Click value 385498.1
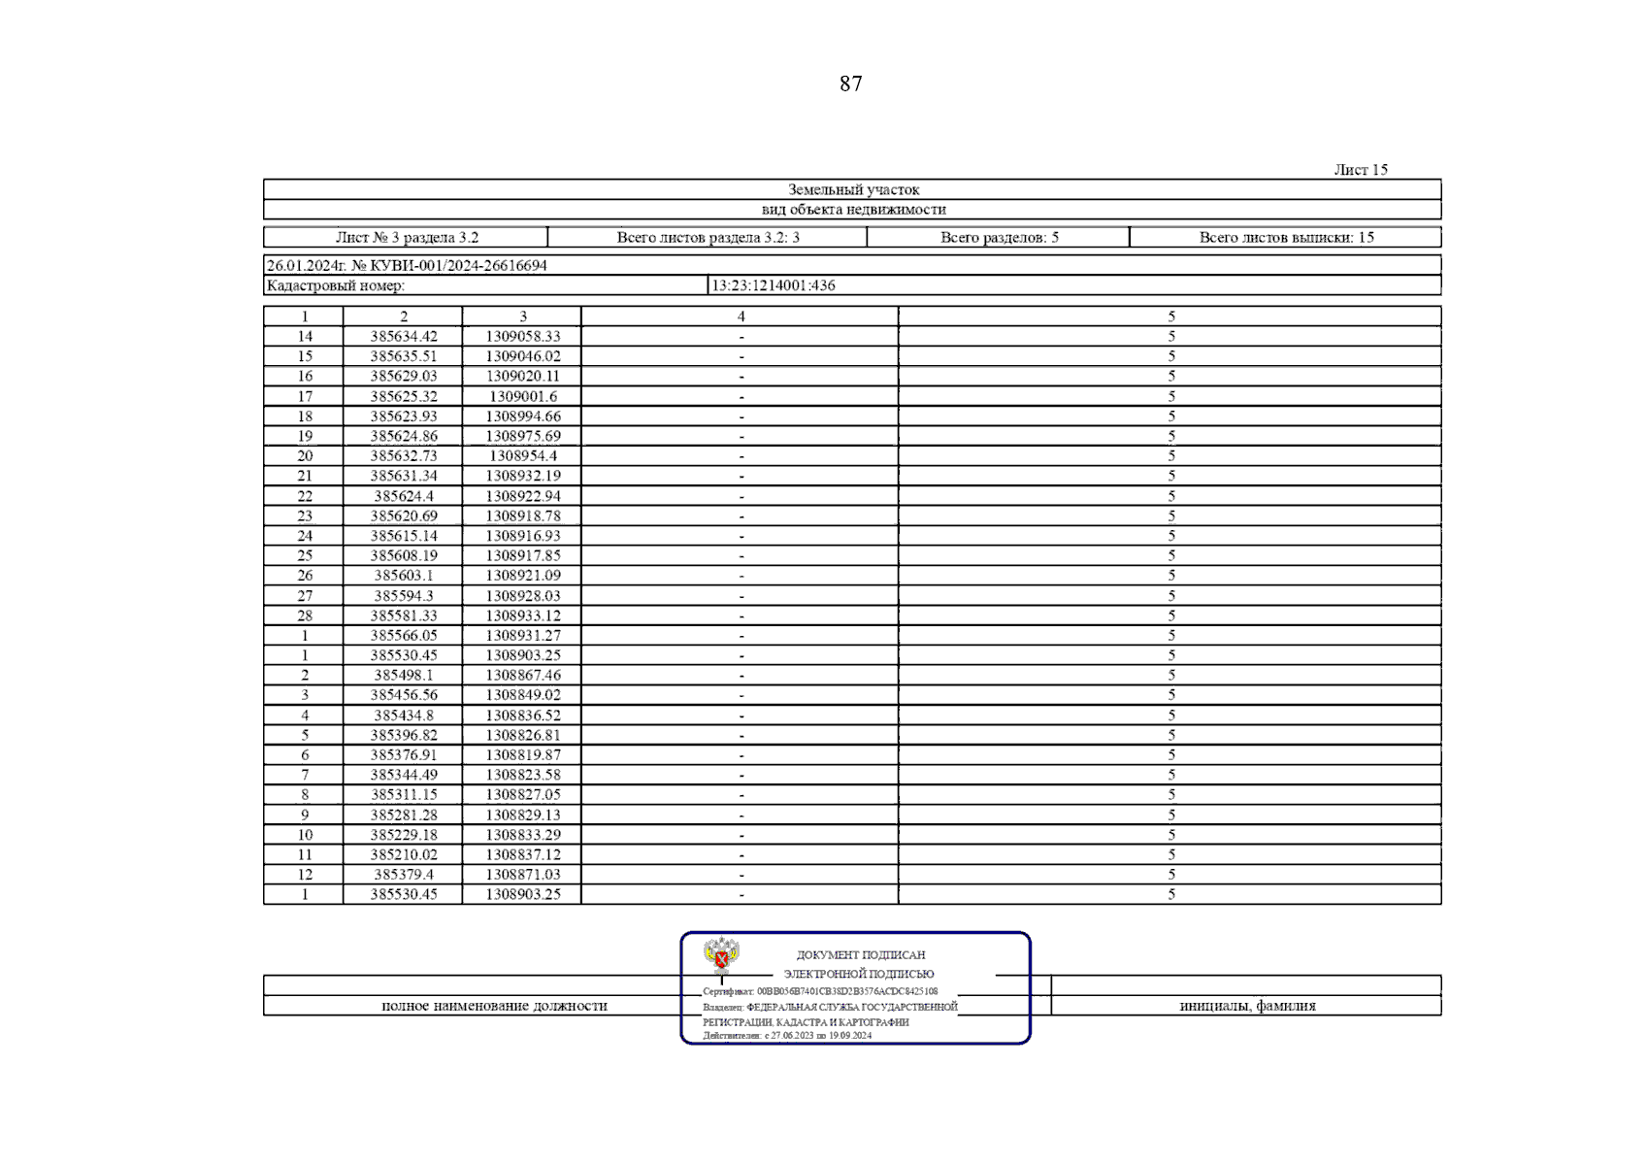The width and height of the screenshot is (1647, 1165). pyautogui.click(x=404, y=675)
